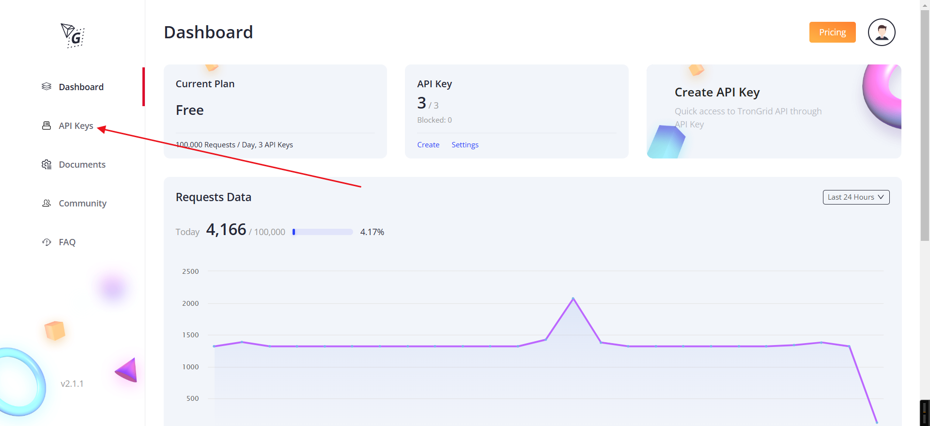The height and width of the screenshot is (426, 930).
Task: Click the TronGrid logo in sidebar
Action: pos(73,35)
